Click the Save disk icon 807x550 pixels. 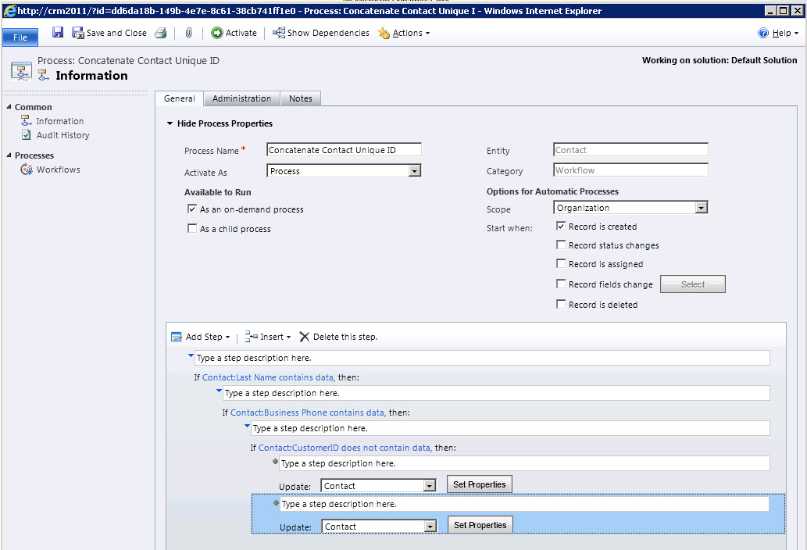(58, 33)
